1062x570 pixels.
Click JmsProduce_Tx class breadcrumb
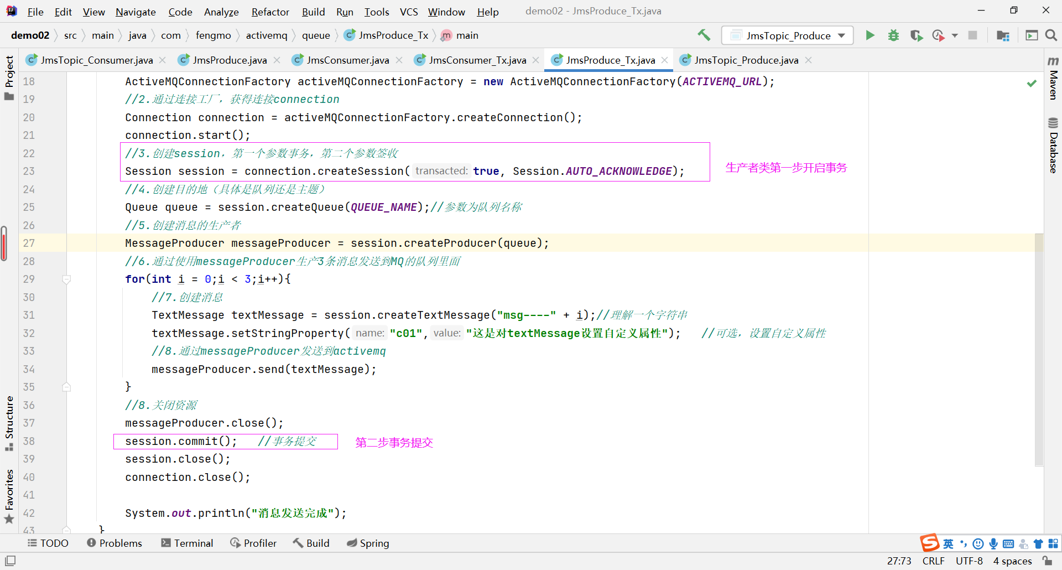[387, 35]
